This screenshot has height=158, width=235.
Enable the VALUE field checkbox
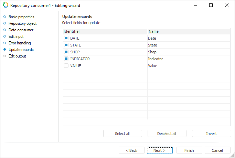point(66,66)
